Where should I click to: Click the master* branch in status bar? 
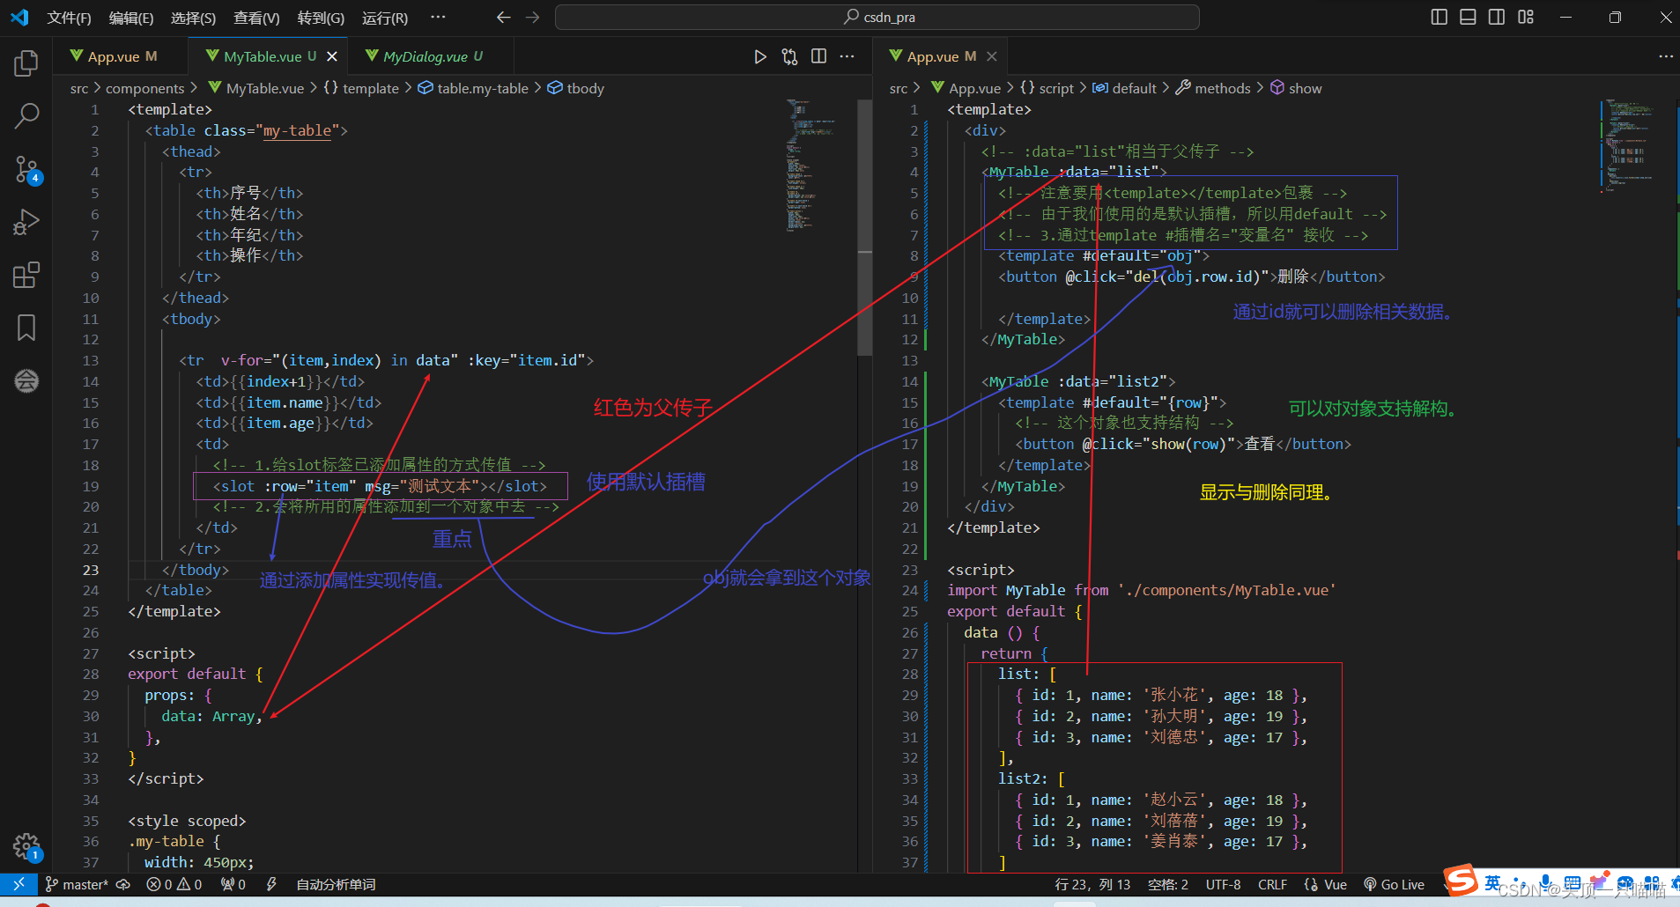[77, 884]
